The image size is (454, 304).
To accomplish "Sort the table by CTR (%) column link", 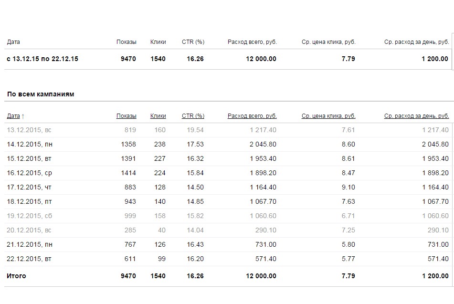I will click(x=193, y=116).
